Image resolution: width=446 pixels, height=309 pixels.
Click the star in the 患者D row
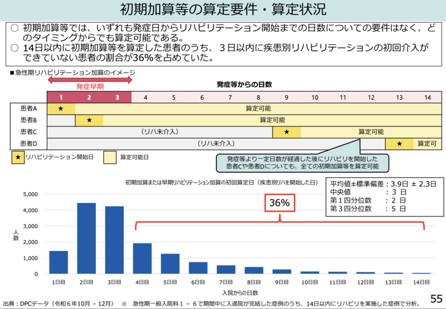pos(400,144)
